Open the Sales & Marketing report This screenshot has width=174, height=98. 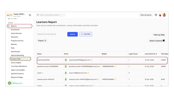(x=17, y=55)
